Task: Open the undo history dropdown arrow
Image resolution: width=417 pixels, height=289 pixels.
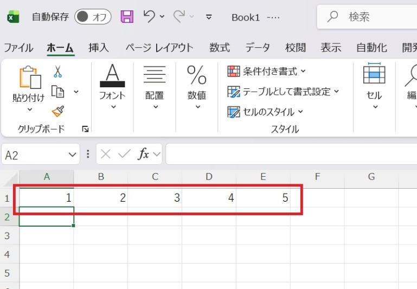Action: (162, 17)
